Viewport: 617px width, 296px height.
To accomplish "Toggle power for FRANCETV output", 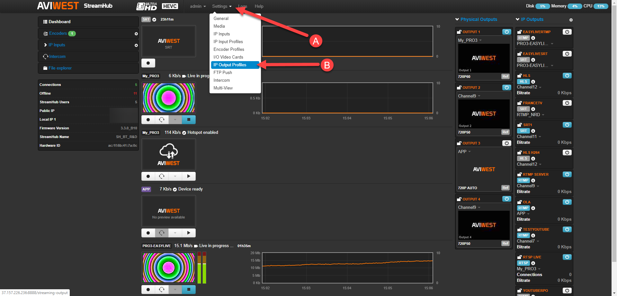I will [x=567, y=103].
